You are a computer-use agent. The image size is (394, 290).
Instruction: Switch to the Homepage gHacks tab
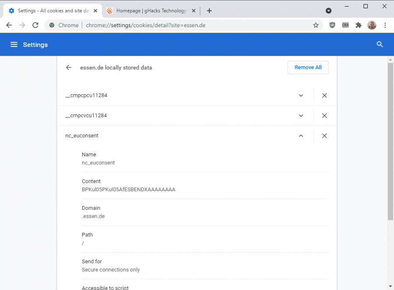151,11
